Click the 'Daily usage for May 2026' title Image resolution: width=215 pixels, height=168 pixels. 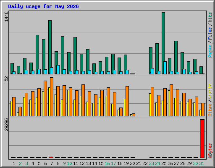tap(43, 6)
